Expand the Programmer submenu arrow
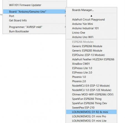 pos(65,27)
